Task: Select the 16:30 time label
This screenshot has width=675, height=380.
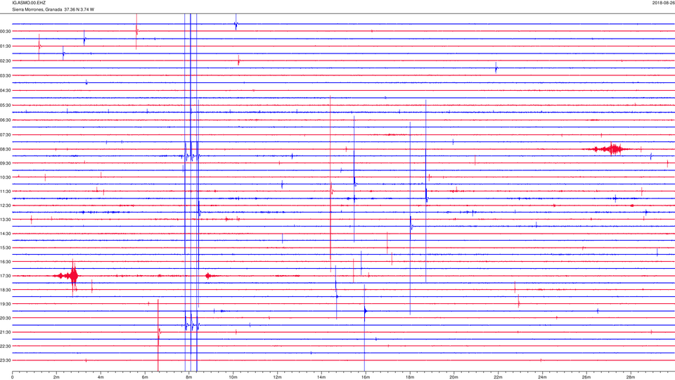Action: coord(5,262)
